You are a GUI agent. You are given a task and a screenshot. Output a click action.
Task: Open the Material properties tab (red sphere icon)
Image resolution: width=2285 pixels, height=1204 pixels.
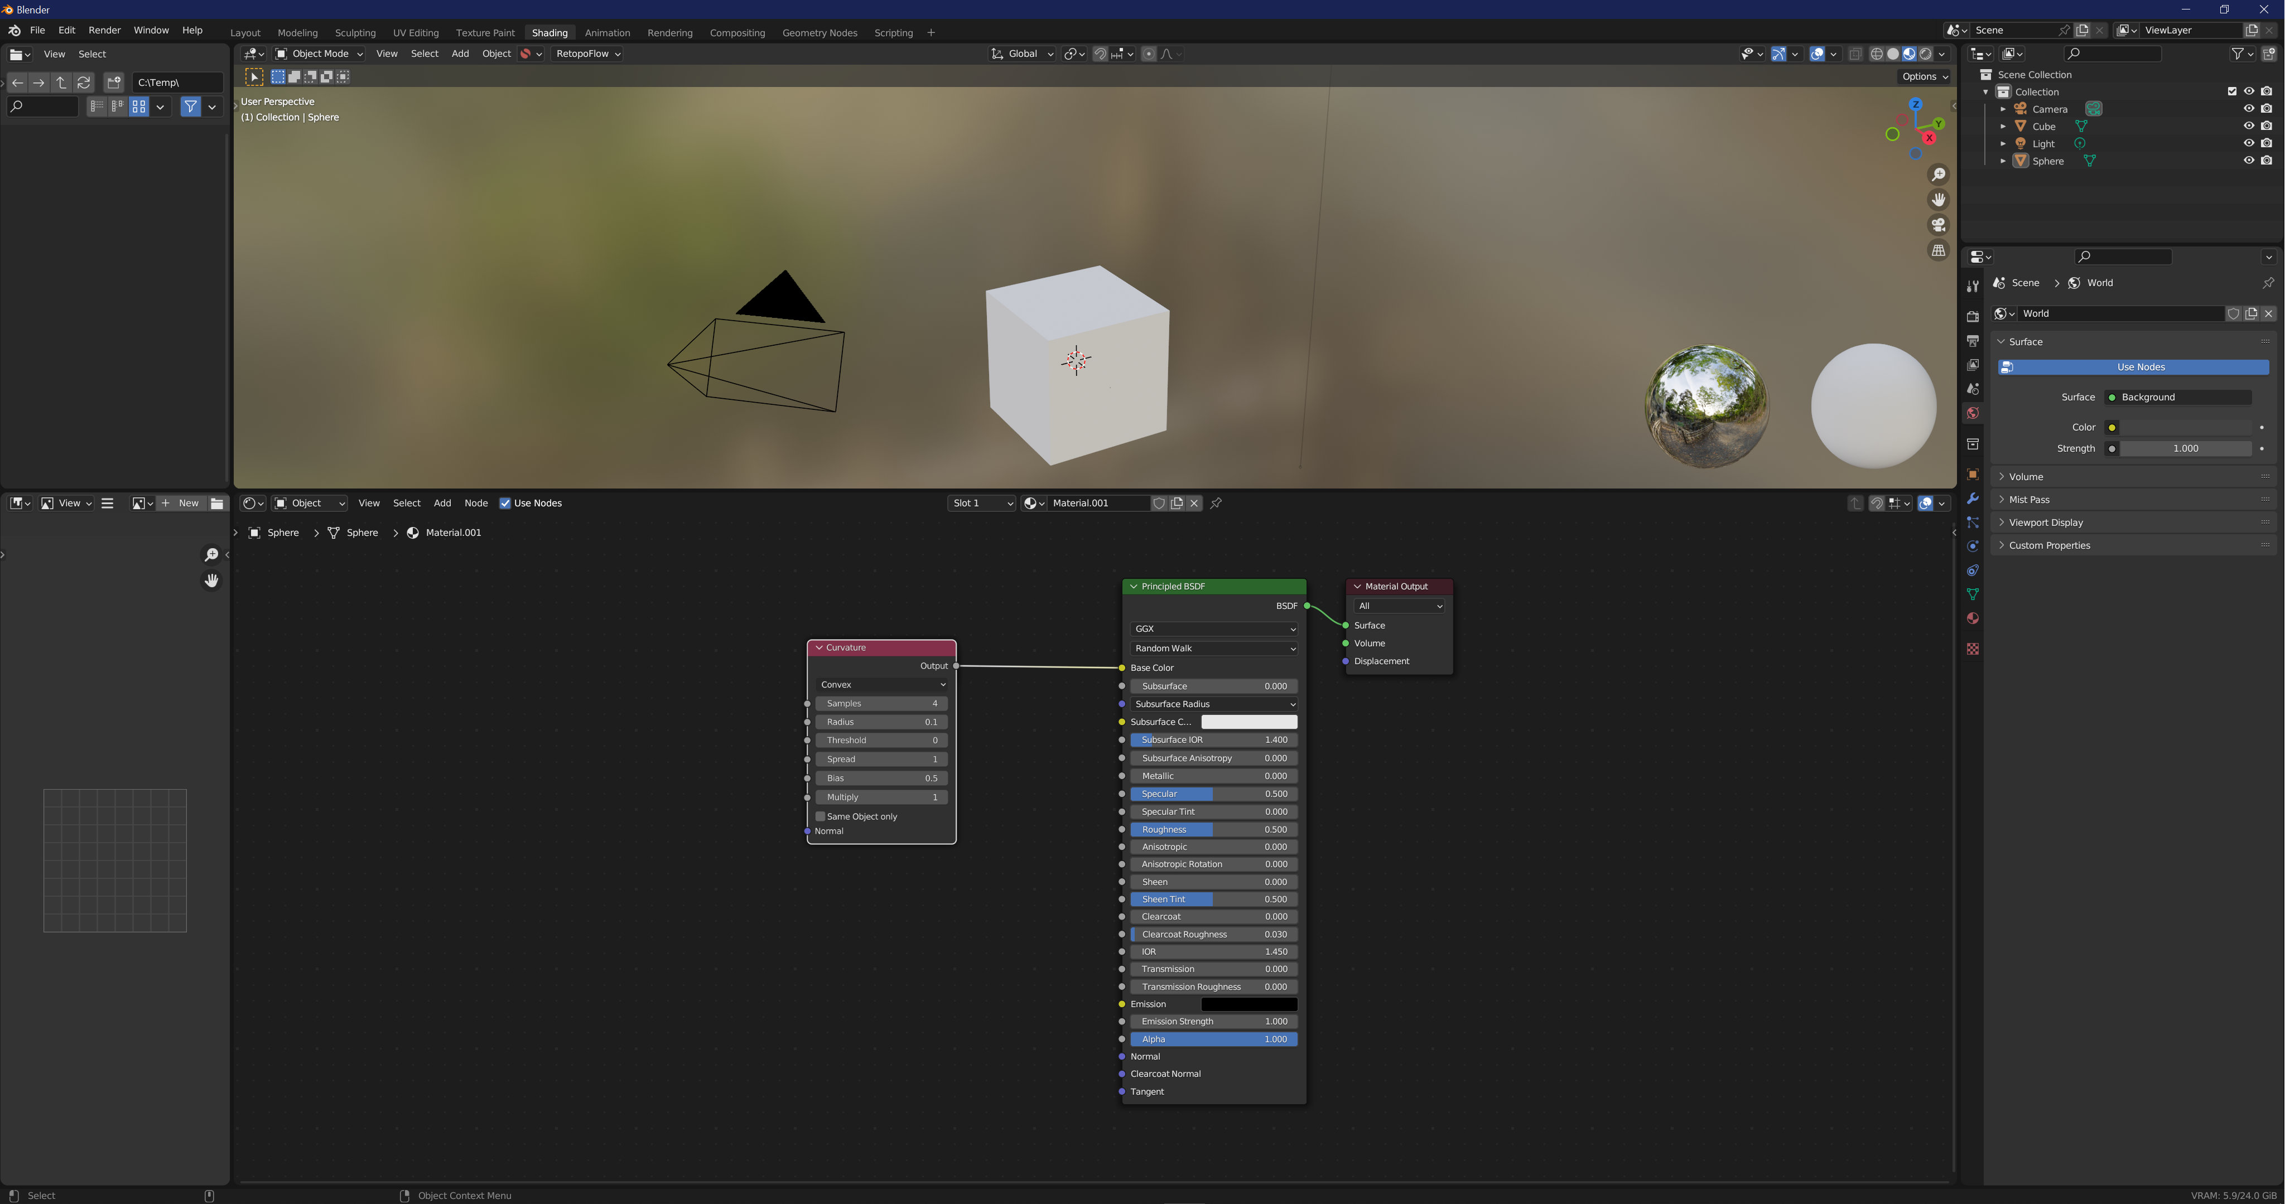point(1972,618)
